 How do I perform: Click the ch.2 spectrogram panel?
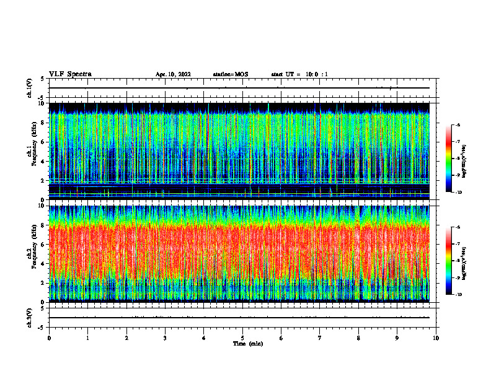(239, 254)
